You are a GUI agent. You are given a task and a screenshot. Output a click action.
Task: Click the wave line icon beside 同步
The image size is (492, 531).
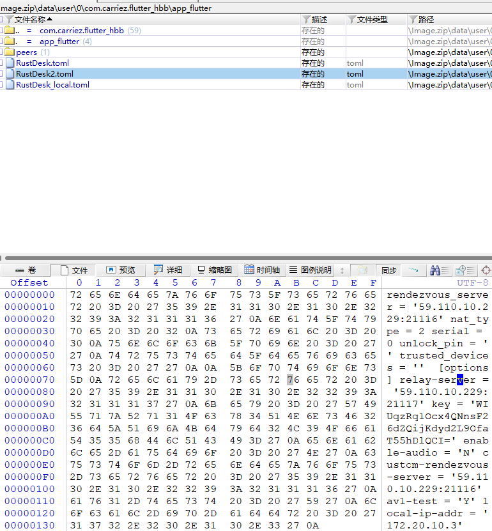pos(413,270)
